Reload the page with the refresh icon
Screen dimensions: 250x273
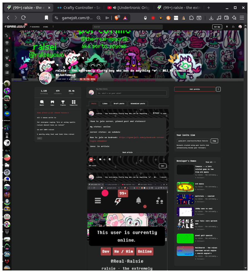[23, 18]
